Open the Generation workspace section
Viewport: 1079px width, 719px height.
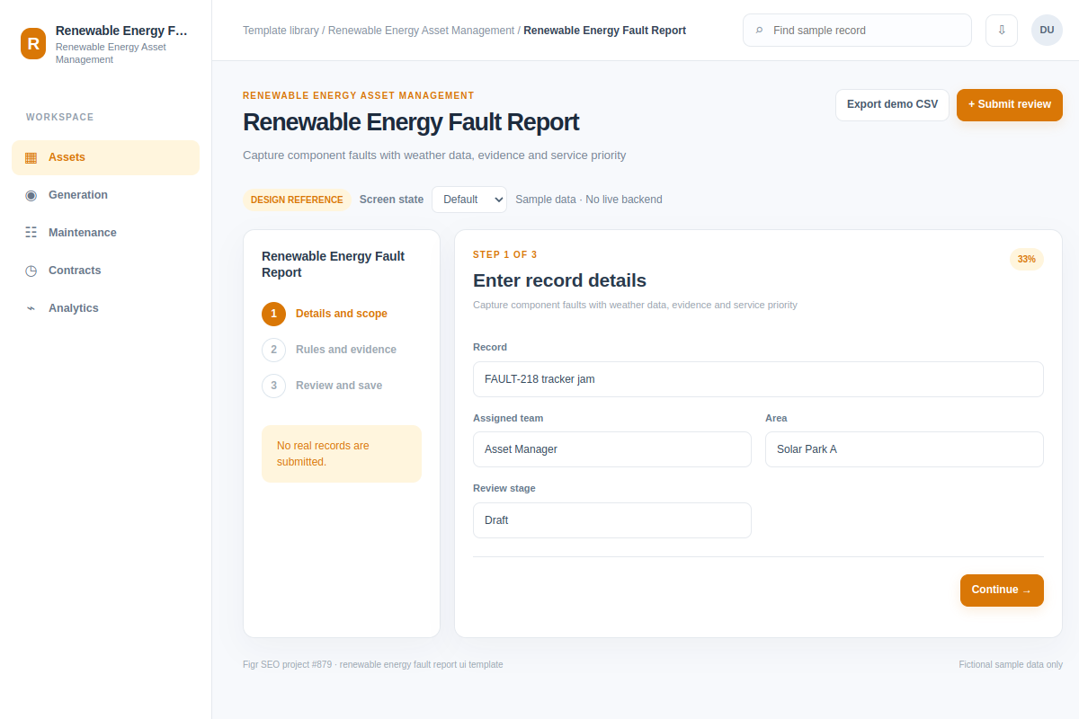pos(105,195)
